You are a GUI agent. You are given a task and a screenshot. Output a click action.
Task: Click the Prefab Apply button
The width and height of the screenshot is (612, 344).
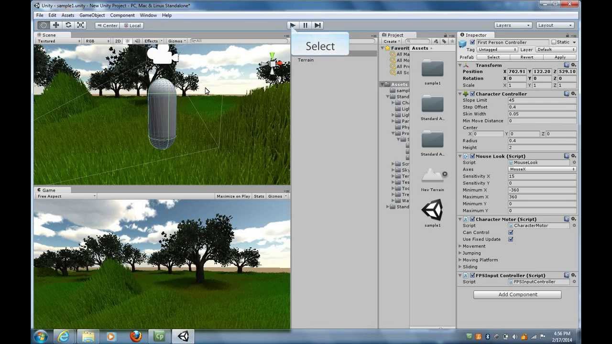click(x=560, y=57)
